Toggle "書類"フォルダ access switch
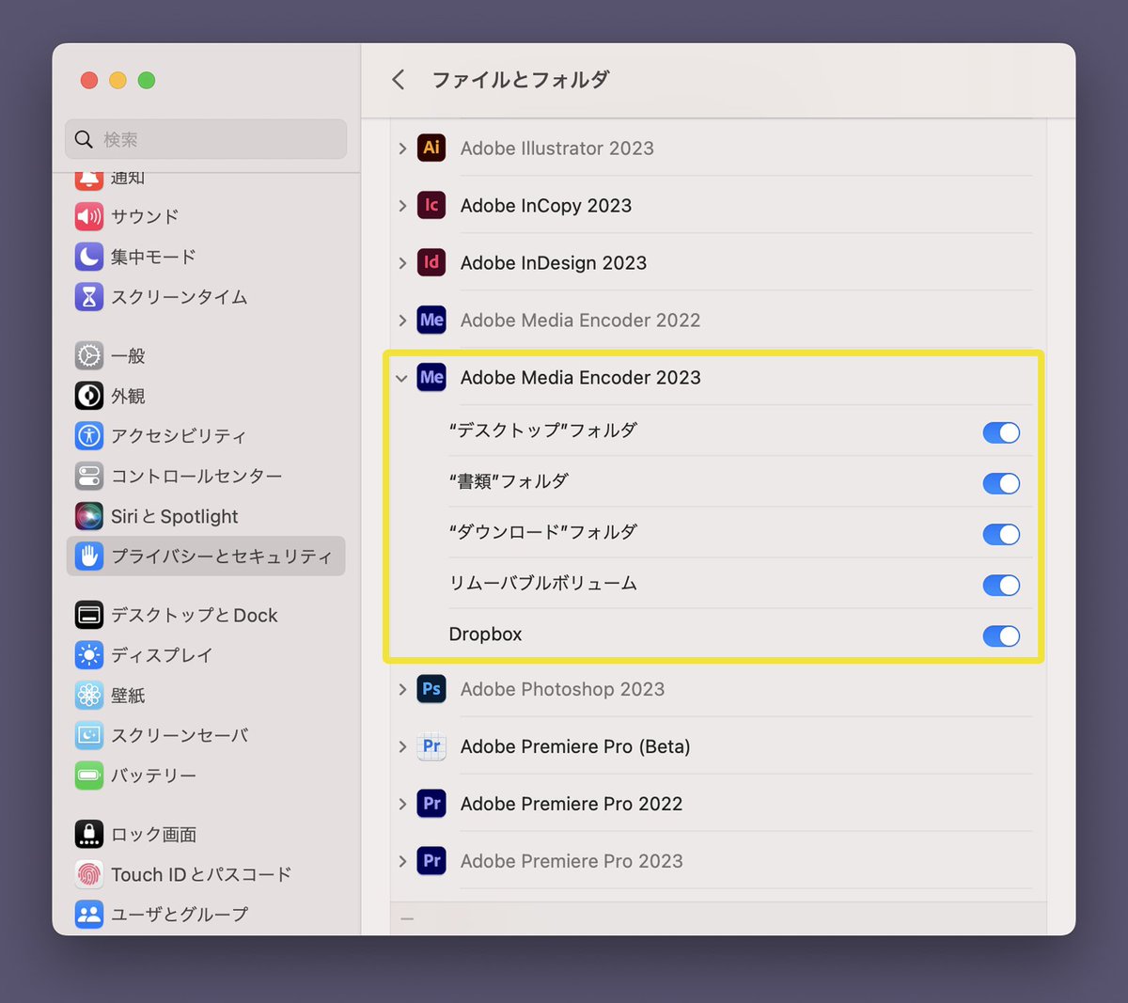The width and height of the screenshot is (1128, 1003). pos(1001,483)
